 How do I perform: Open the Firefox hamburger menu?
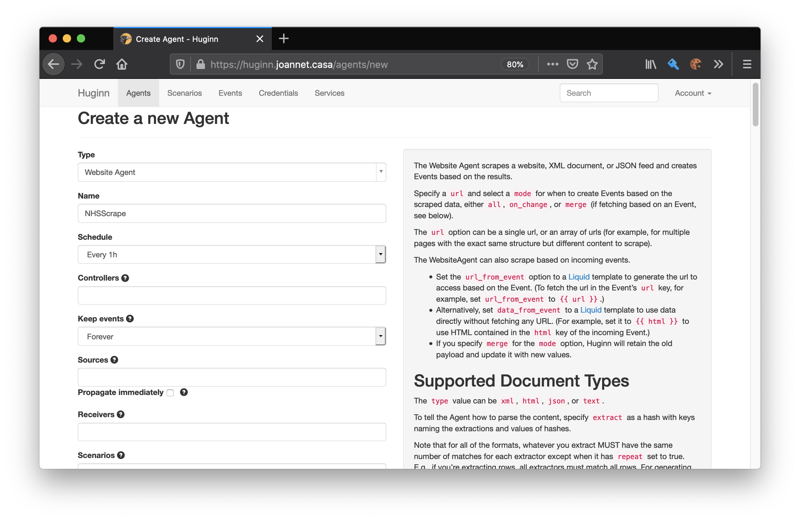[747, 64]
